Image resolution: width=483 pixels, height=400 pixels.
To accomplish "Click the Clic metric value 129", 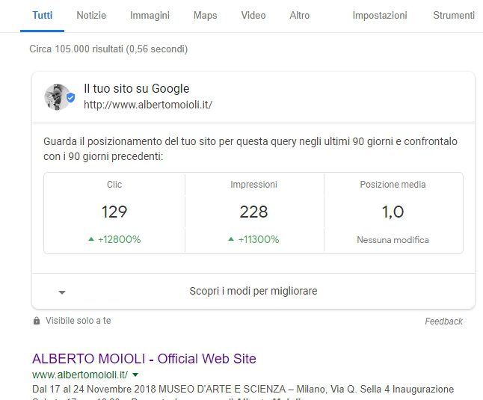I will pos(114,212).
